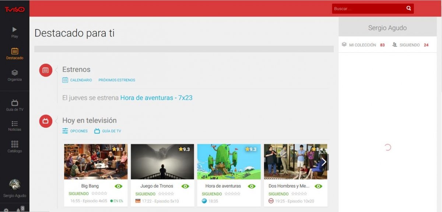Open Hora de aventuras thumbnail
The height and width of the screenshot is (212, 442).
coord(229,162)
